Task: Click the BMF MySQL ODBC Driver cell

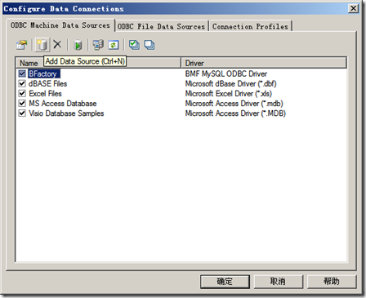Action: pyautogui.click(x=226, y=73)
